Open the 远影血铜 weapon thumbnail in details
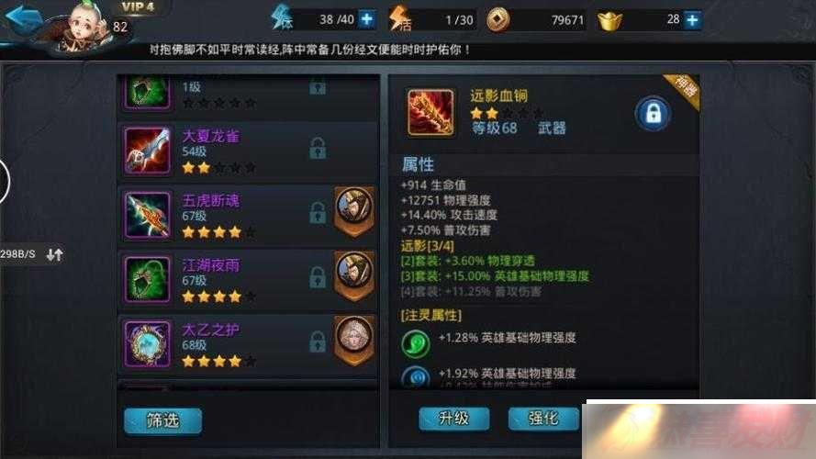 430,112
